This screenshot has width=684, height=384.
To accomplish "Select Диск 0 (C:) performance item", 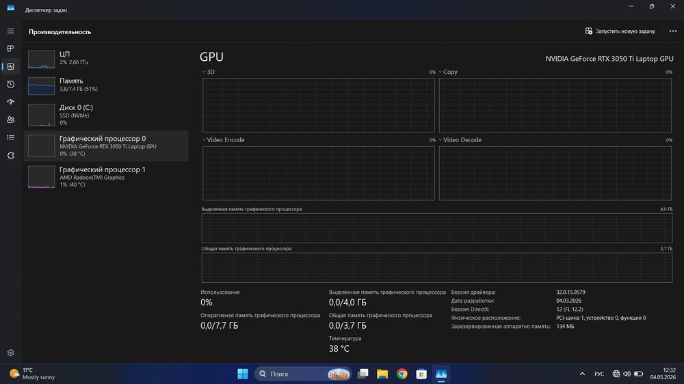I will (106, 115).
